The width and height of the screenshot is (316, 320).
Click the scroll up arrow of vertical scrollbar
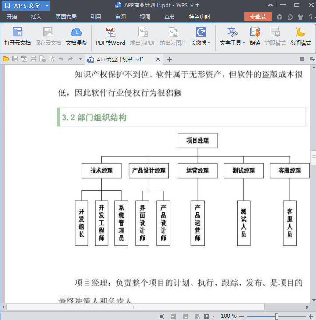coord(314,68)
